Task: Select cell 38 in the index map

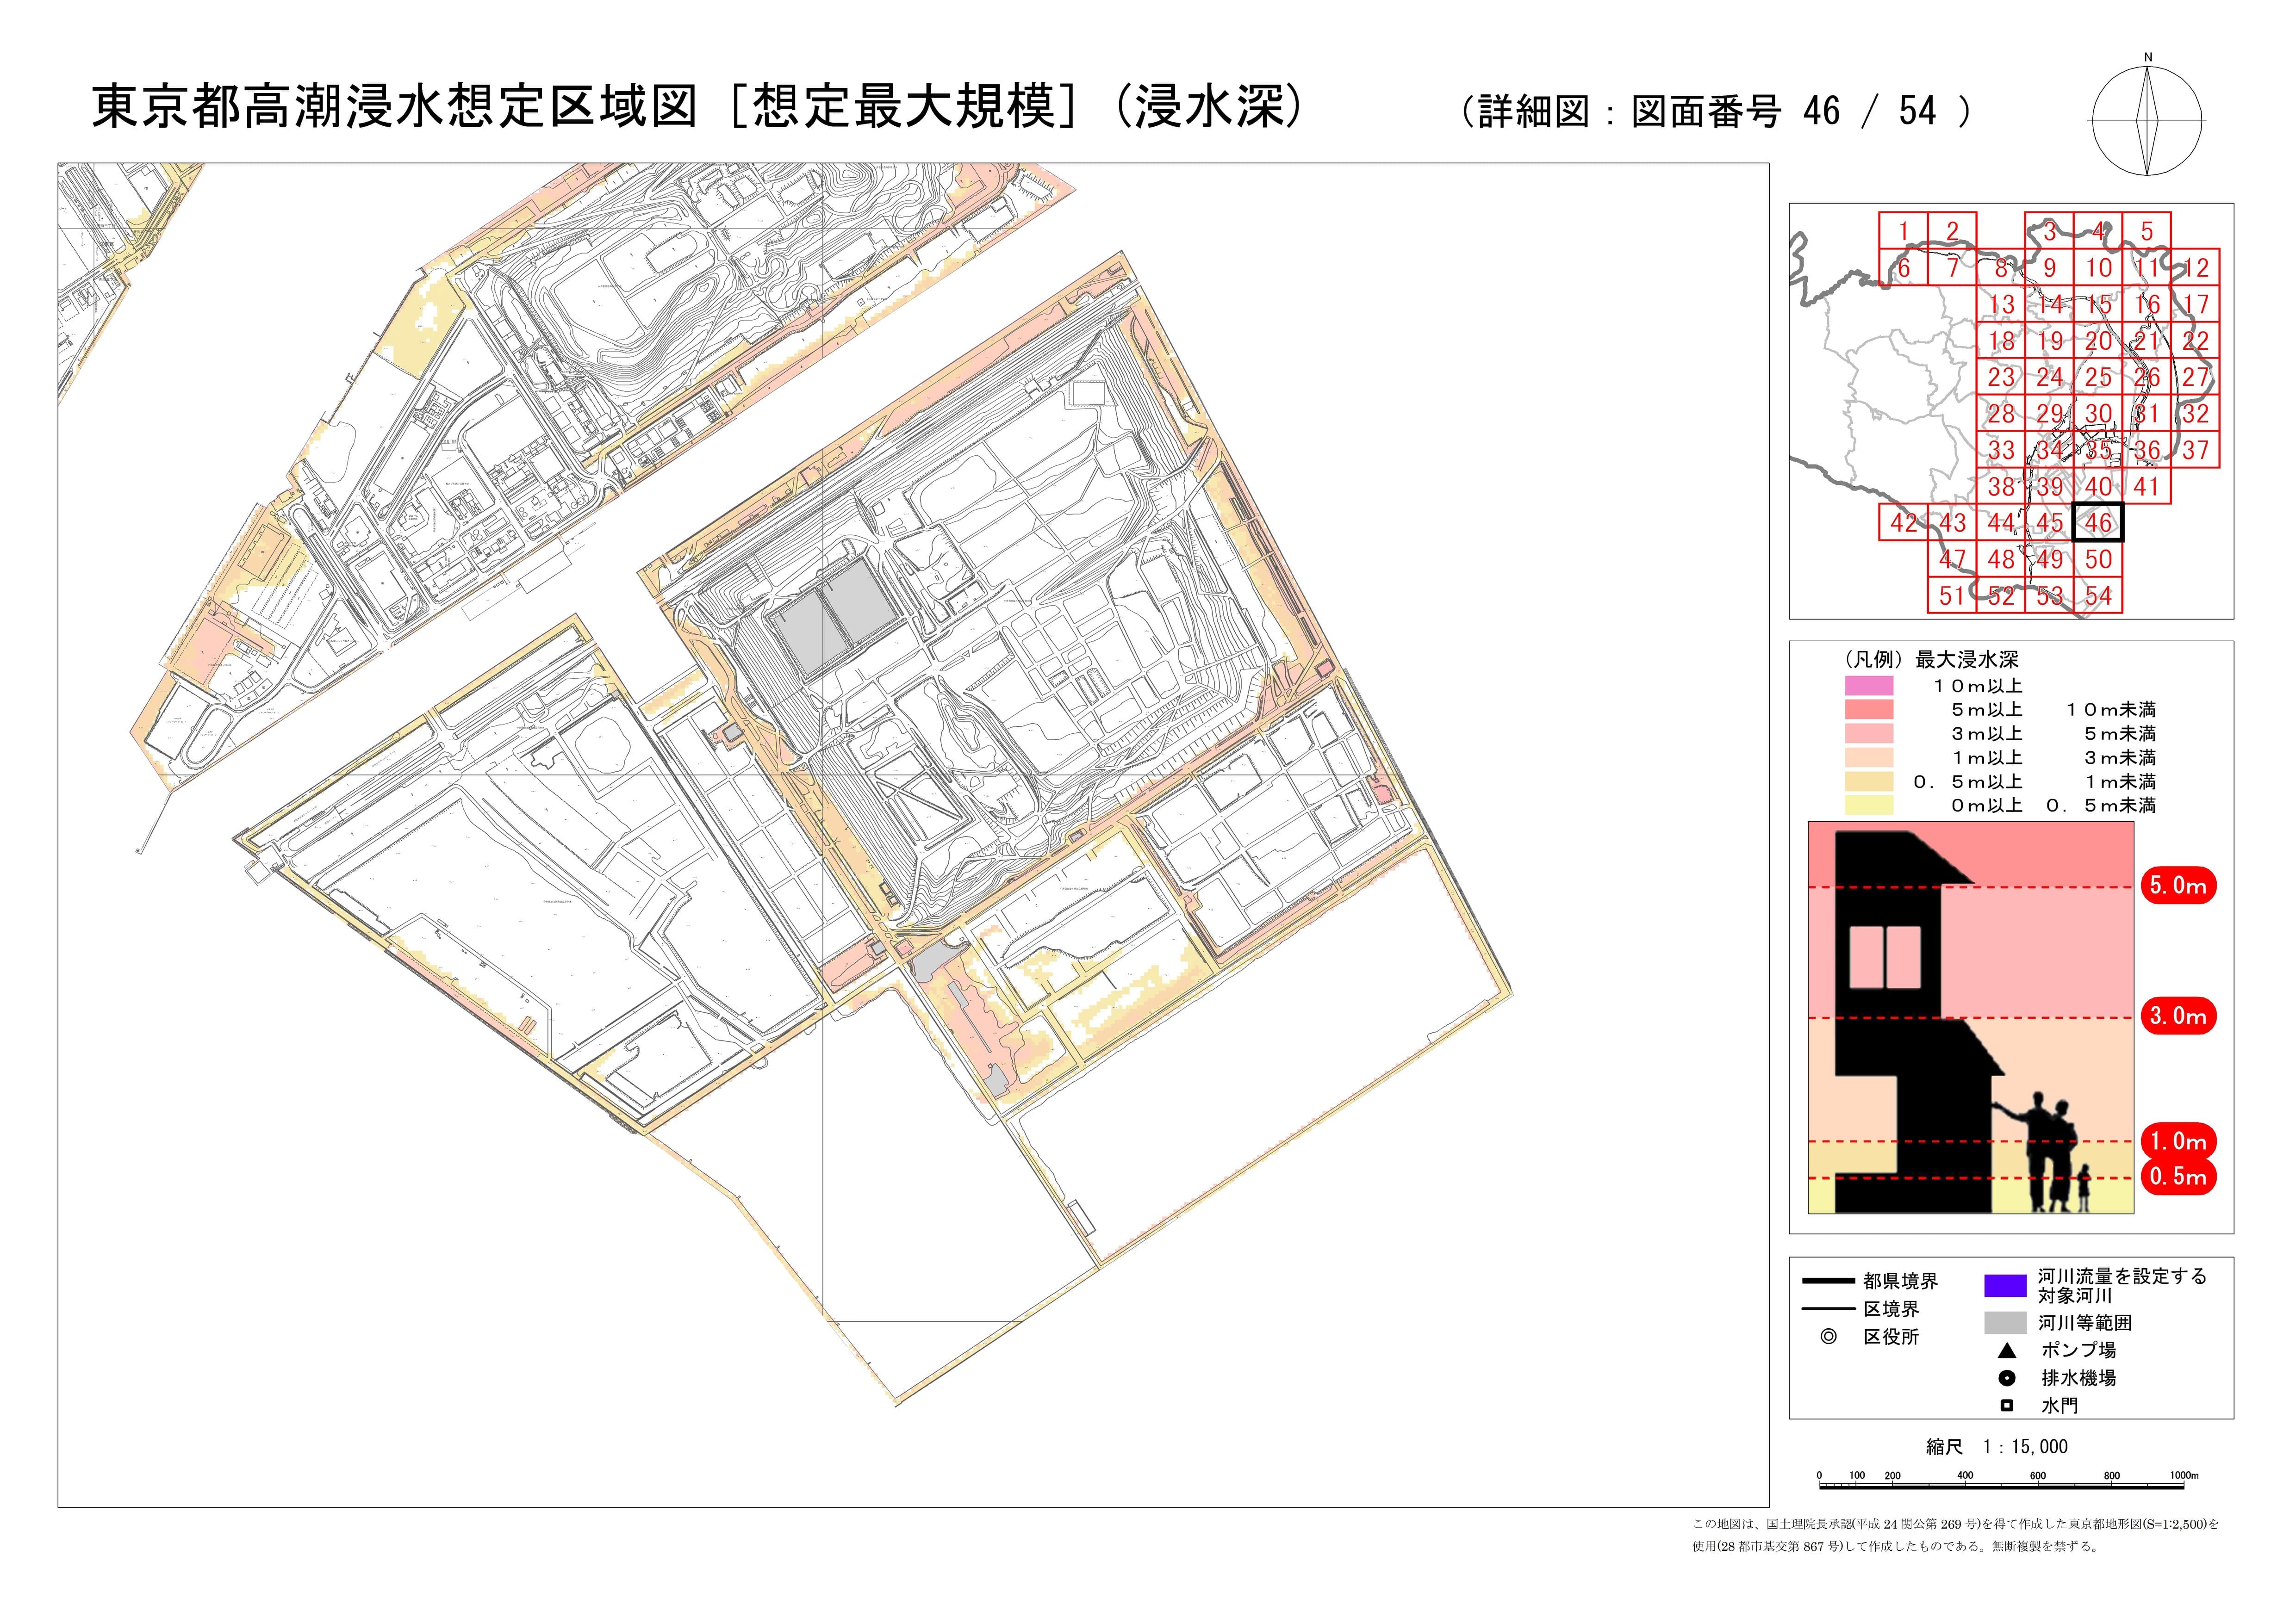Action: coord(2001,487)
